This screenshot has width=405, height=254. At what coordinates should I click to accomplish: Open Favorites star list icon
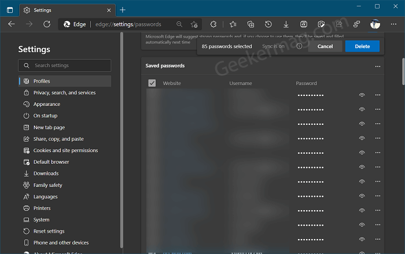(x=233, y=24)
